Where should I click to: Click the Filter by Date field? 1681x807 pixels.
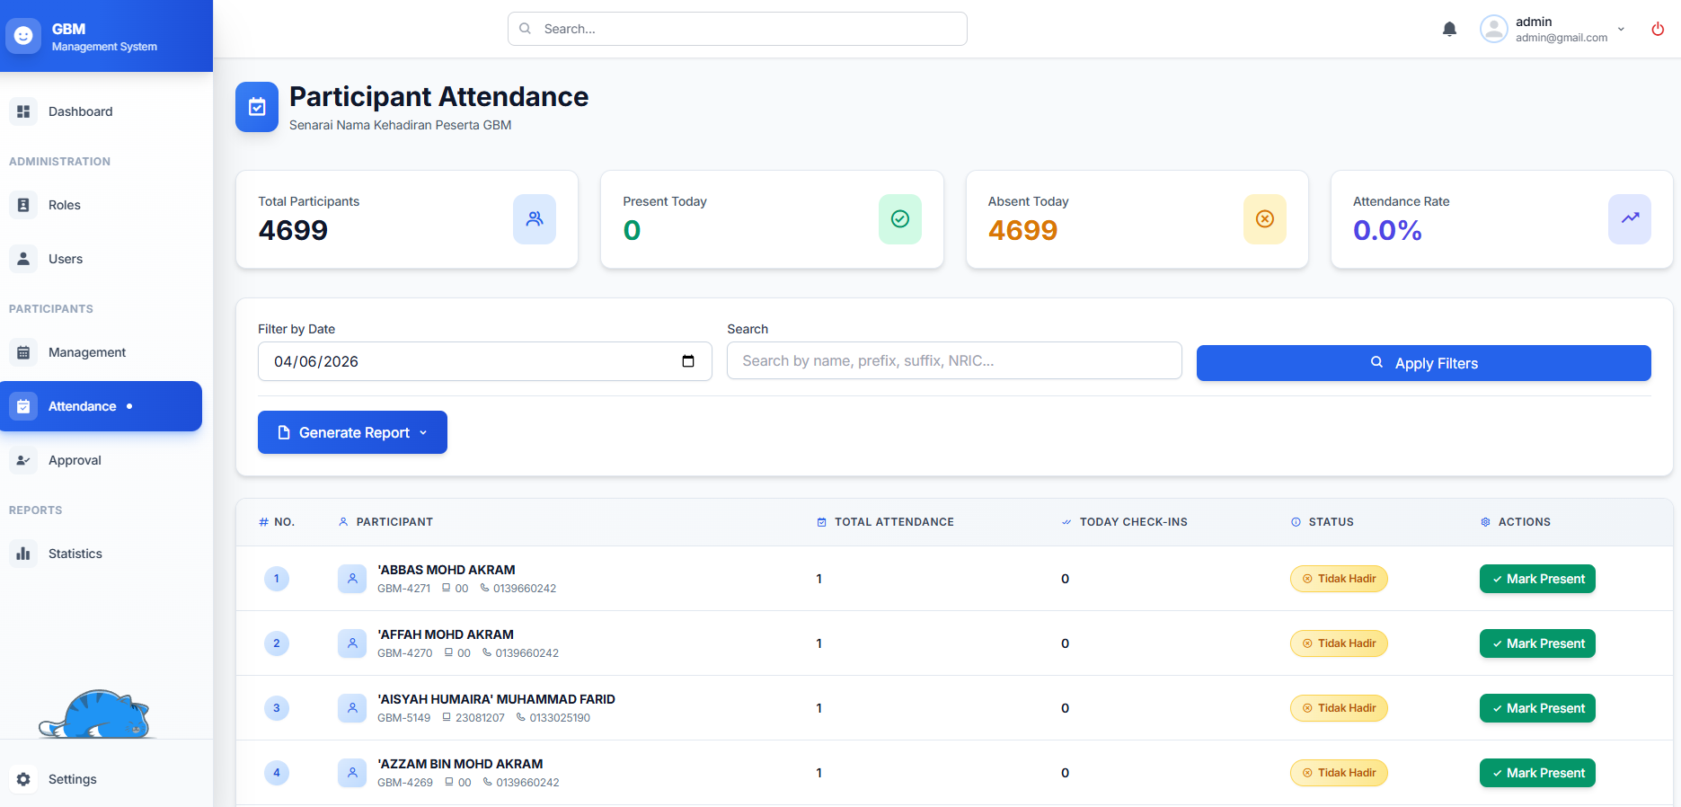pyautogui.click(x=485, y=361)
